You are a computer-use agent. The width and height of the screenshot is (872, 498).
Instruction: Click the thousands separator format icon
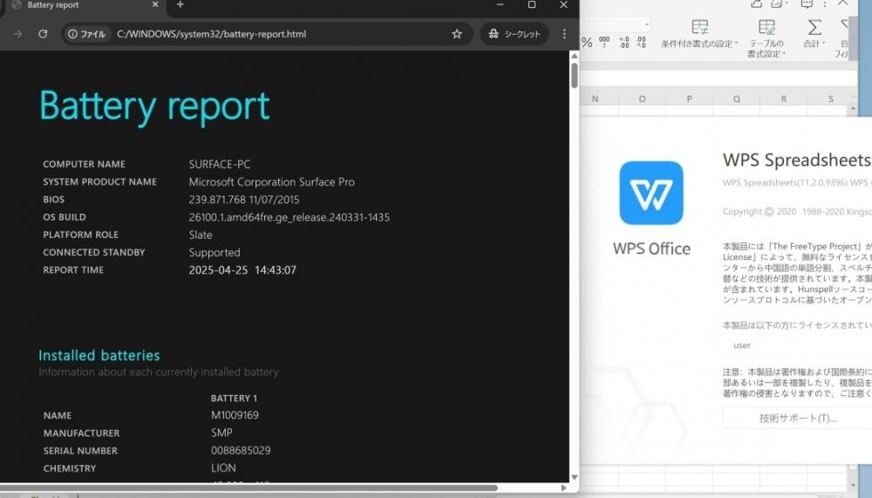(604, 42)
